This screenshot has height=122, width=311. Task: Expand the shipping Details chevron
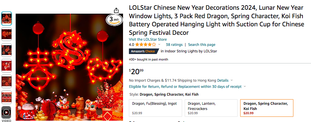pyautogui.click(x=232, y=80)
